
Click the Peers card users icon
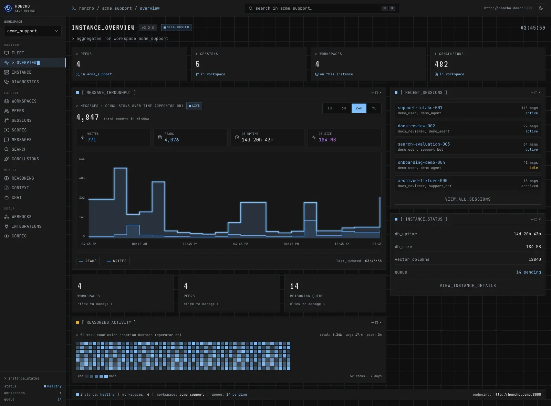pyautogui.click(x=78, y=74)
